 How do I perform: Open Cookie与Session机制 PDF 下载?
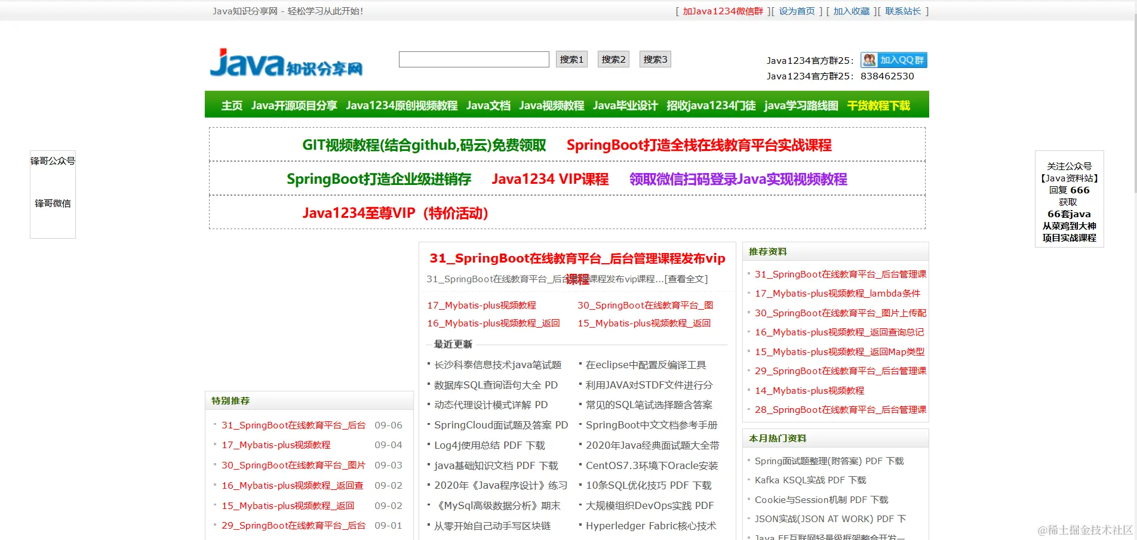pyautogui.click(x=821, y=499)
